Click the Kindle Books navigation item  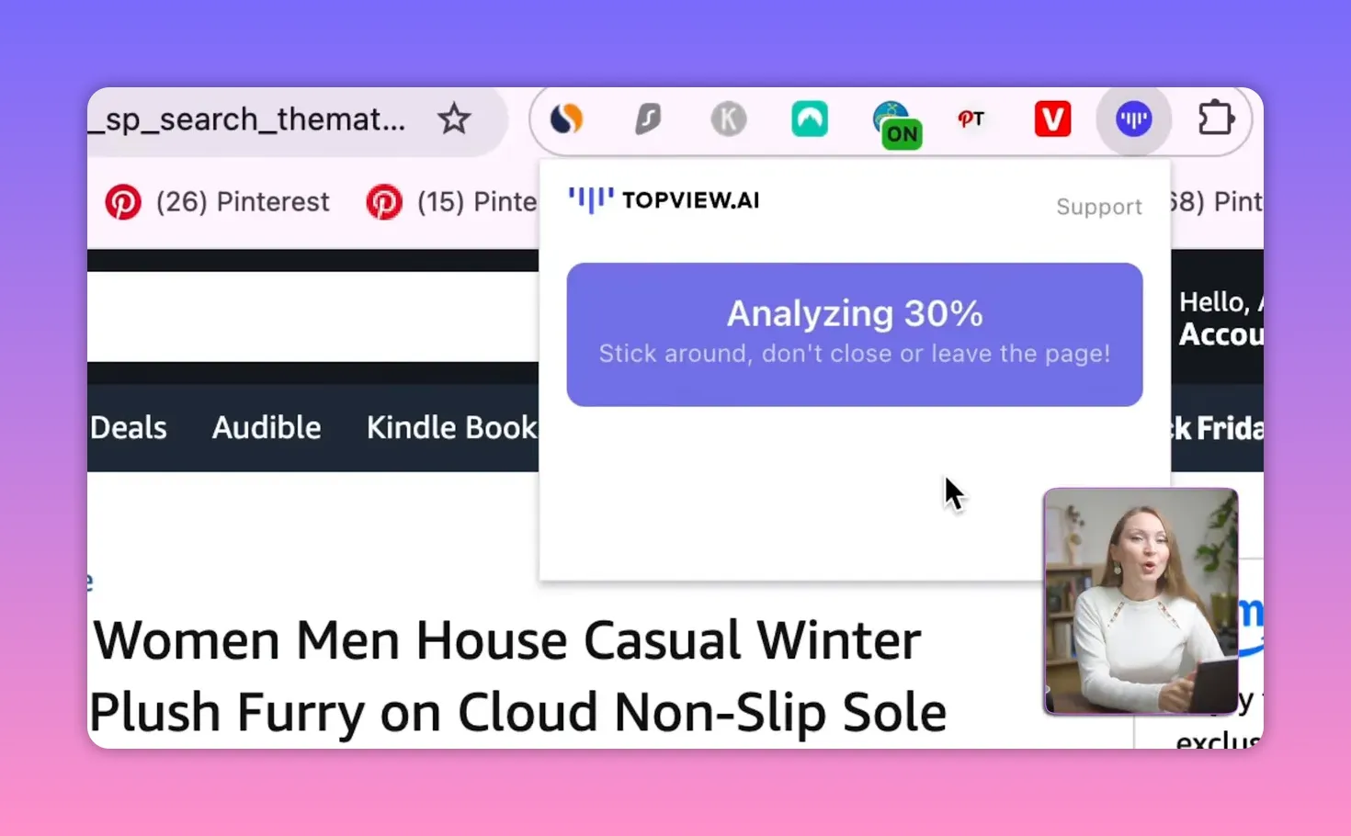[x=452, y=426]
